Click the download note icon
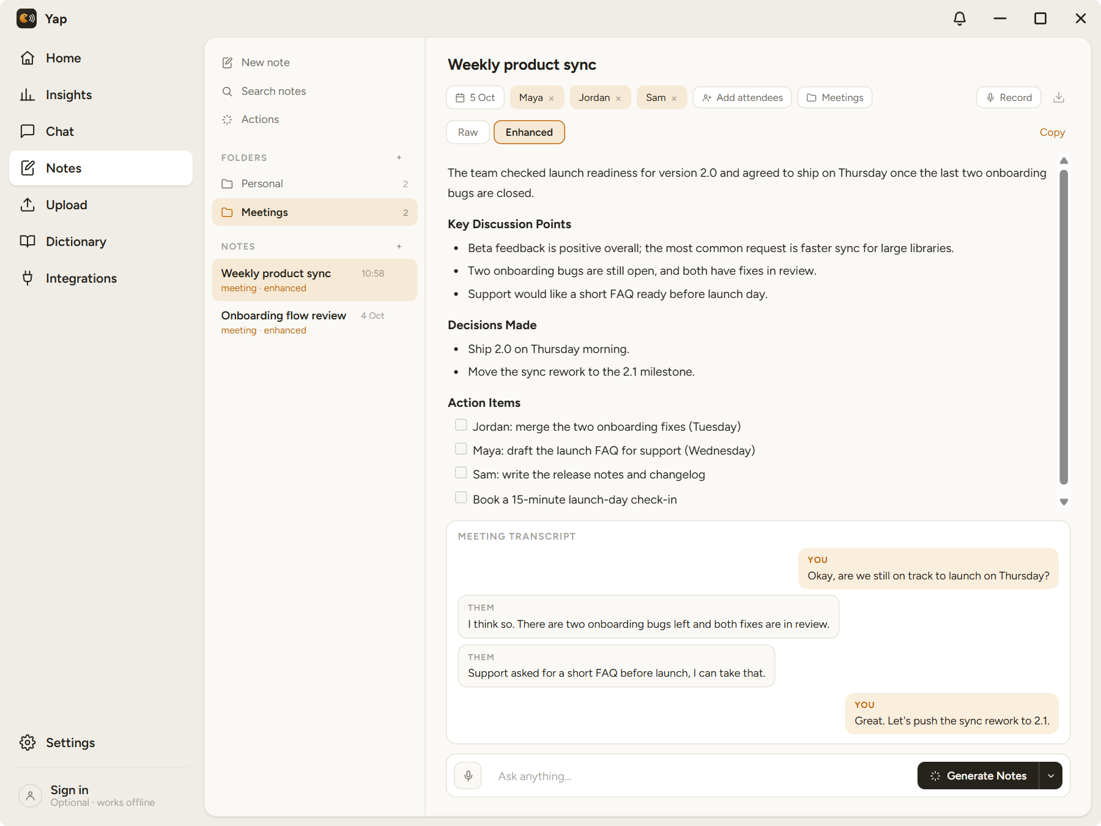 click(1059, 97)
